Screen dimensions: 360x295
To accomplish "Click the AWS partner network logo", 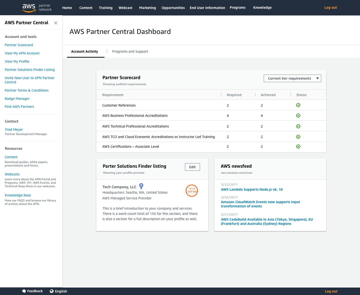I will tap(37, 8).
